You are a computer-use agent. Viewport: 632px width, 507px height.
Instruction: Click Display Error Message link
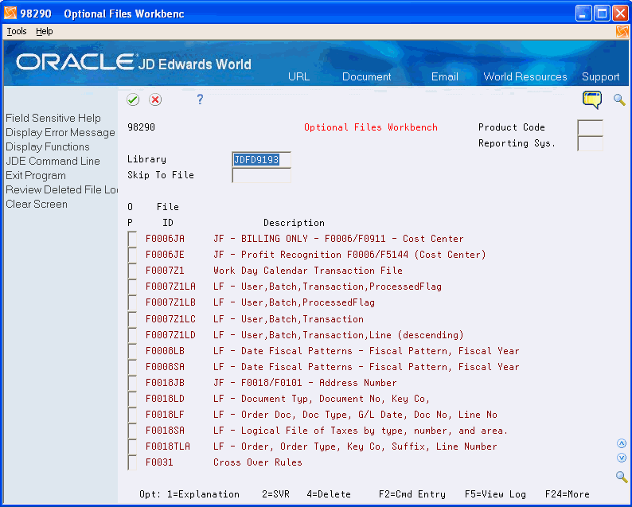pyautogui.click(x=60, y=133)
